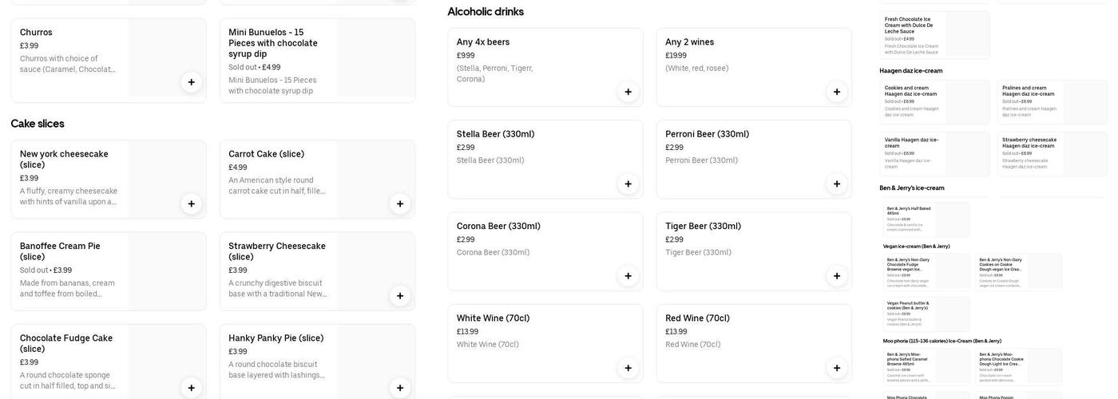1118x399 pixels.
Task: Add Any 2 wines deal to basket
Action: point(837,92)
